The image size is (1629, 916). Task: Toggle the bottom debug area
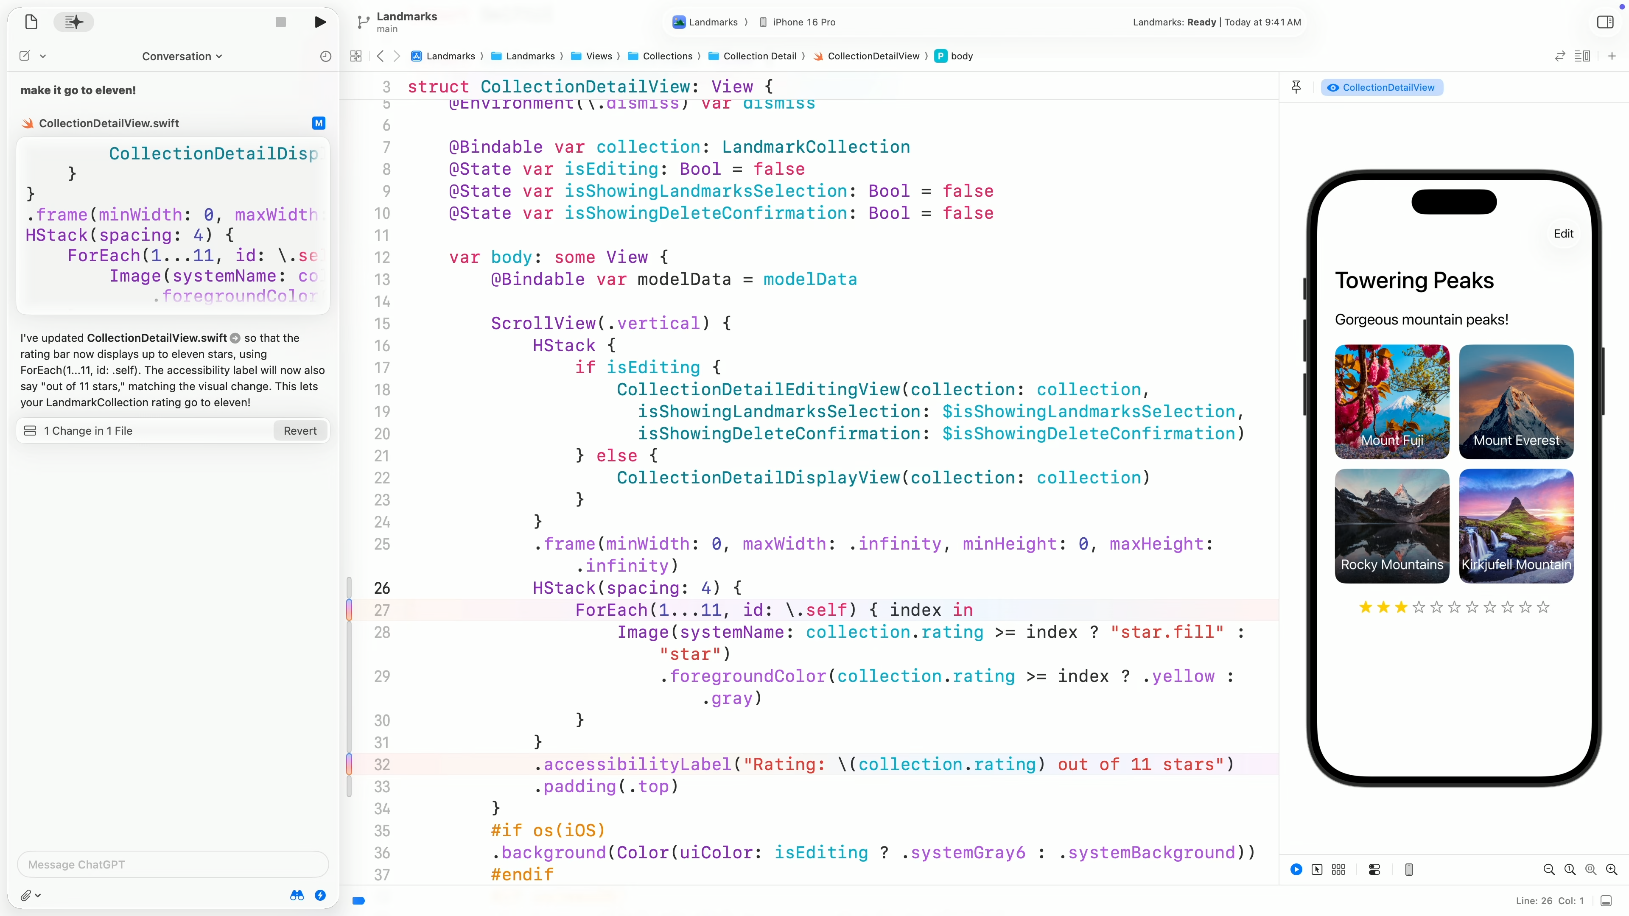point(1606,901)
